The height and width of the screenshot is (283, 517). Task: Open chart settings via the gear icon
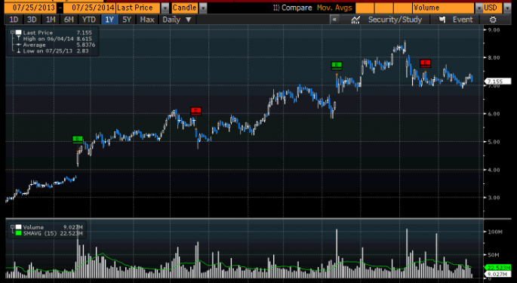coord(493,20)
